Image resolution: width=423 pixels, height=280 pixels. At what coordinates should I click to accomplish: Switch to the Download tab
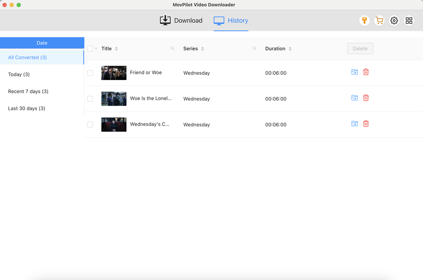[x=181, y=20]
